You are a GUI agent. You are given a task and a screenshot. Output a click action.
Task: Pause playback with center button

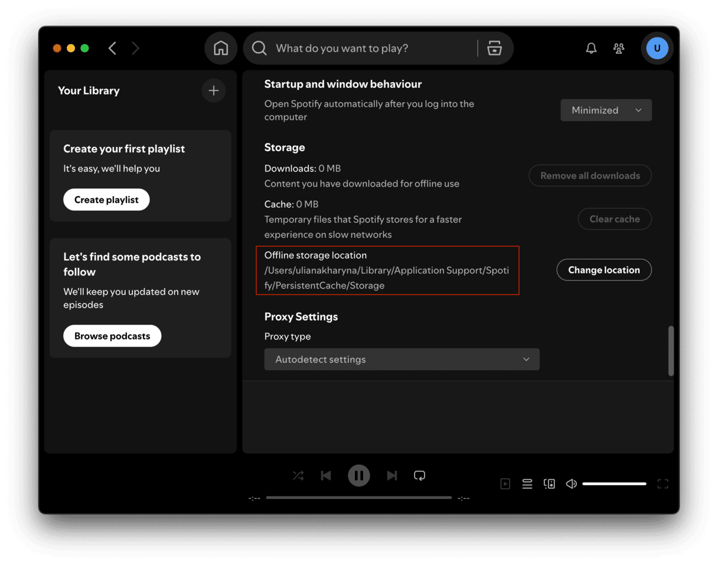click(359, 475)
